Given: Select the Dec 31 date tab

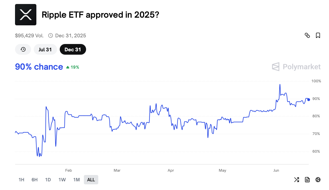Looking at the screenshot, I should pos(73,49).
